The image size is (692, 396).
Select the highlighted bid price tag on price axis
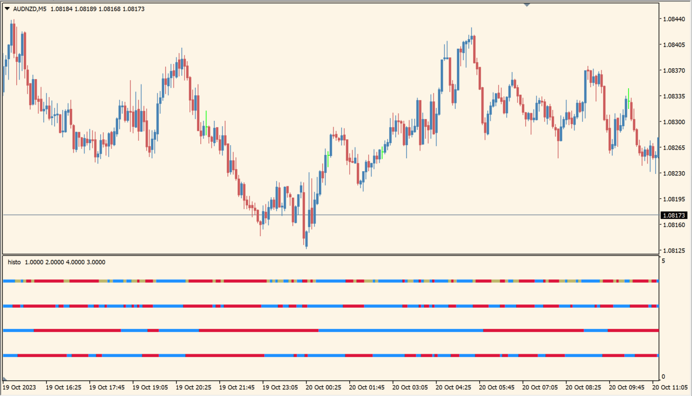click(x=675, y=215)
